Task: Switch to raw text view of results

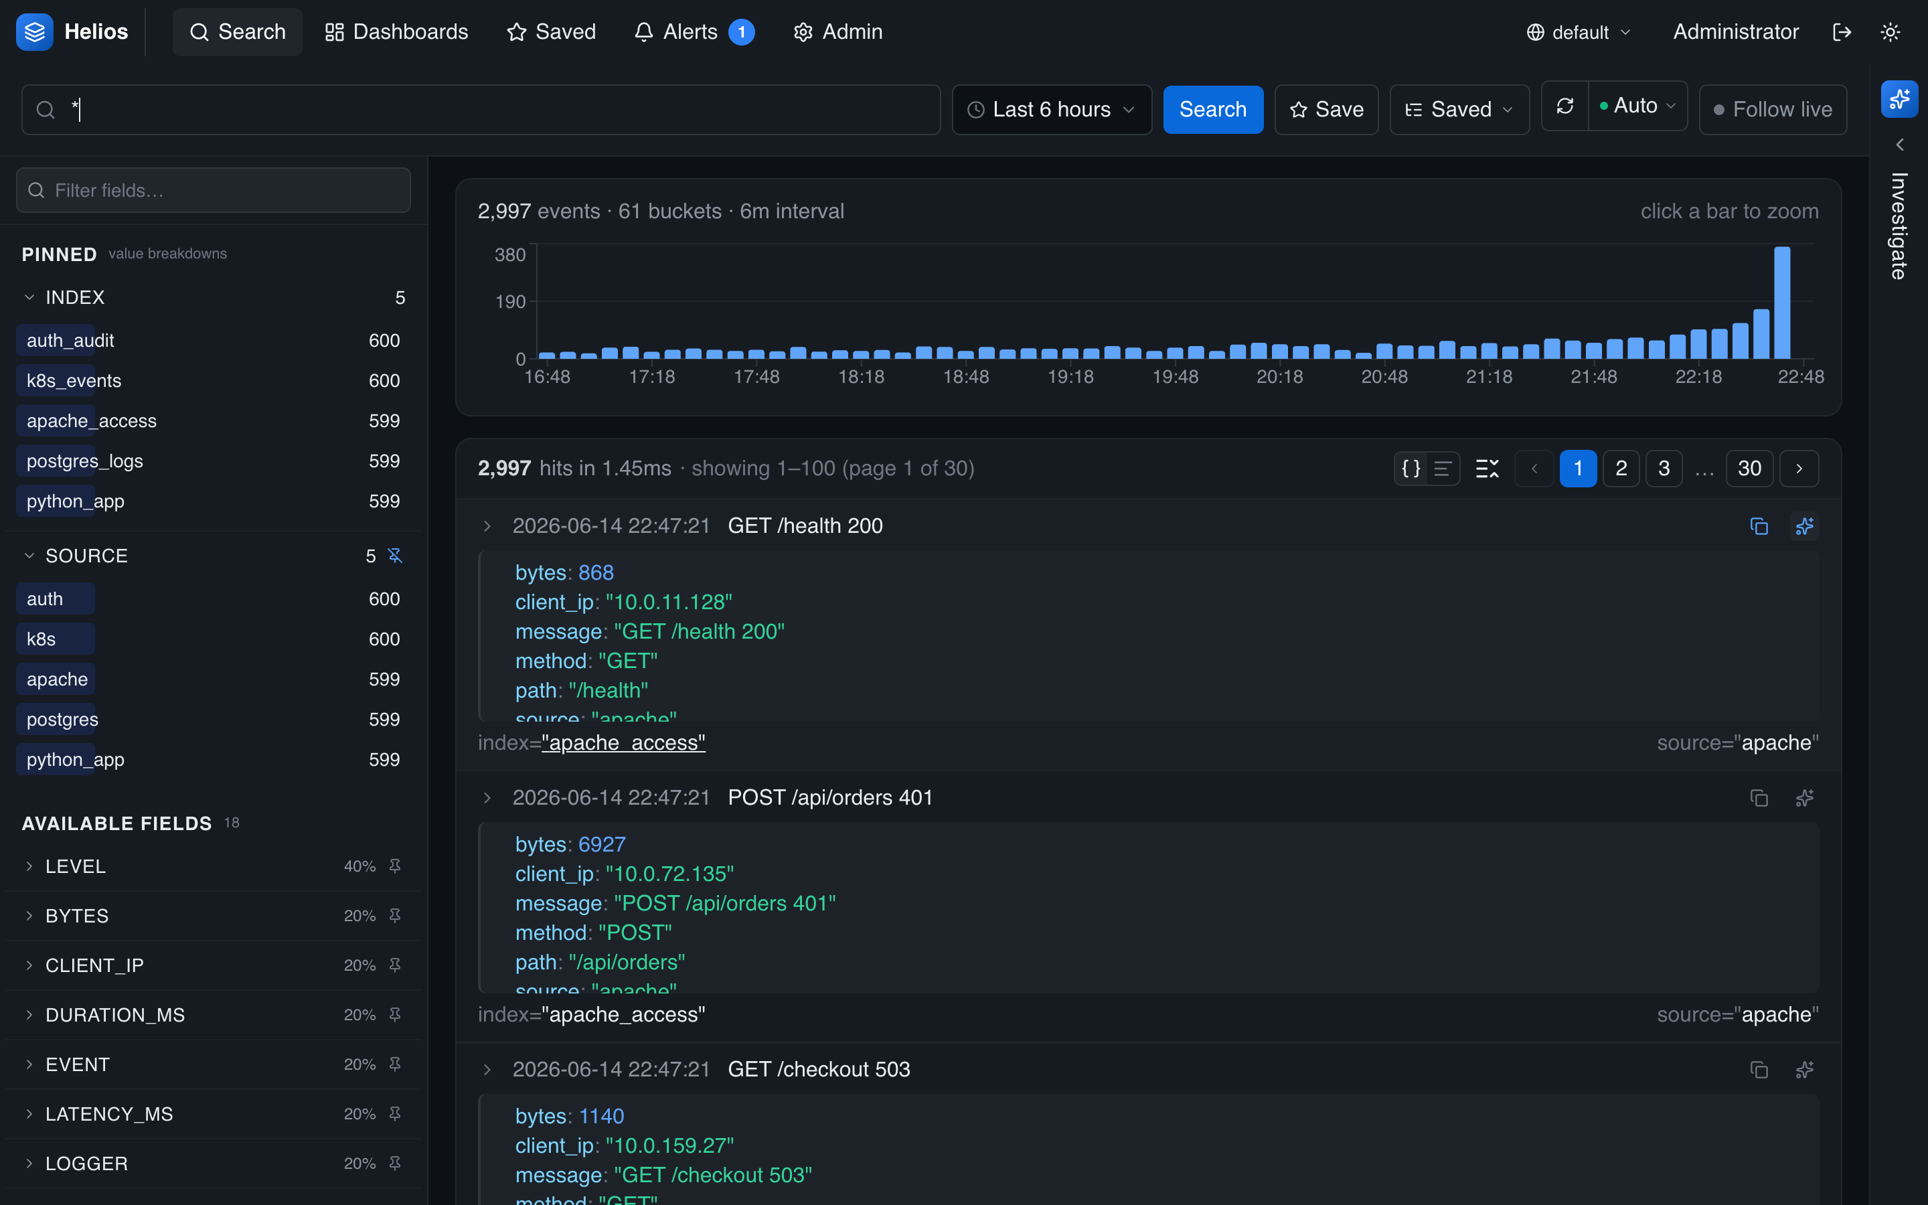Action: tap(1442, 469)
